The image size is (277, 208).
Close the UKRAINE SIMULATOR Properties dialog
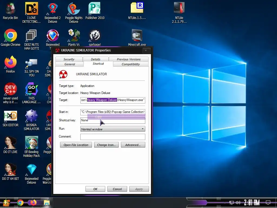(x=146, y=50)
